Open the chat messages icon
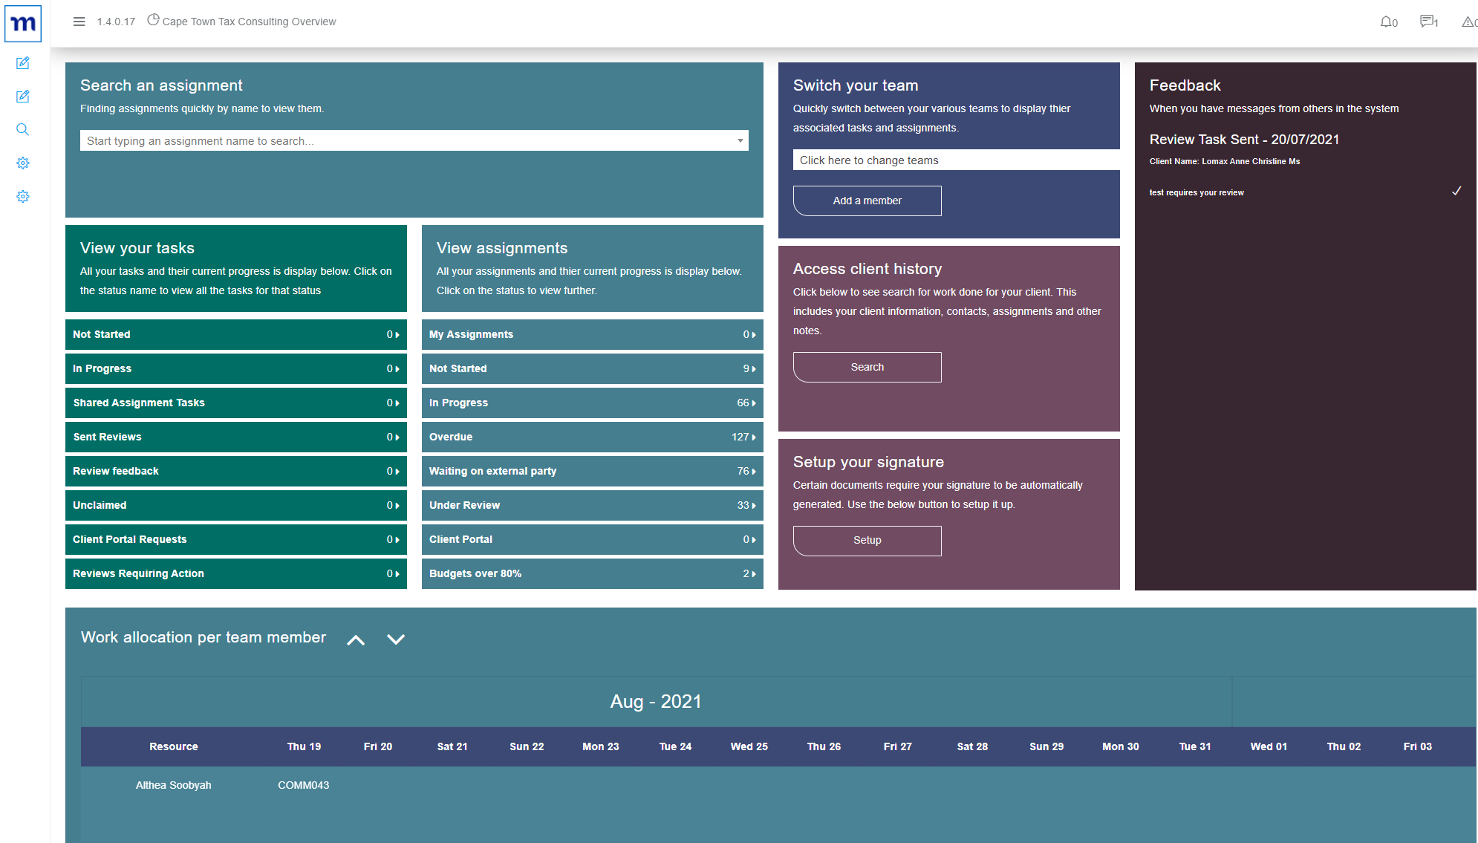 coord(1427,22)
